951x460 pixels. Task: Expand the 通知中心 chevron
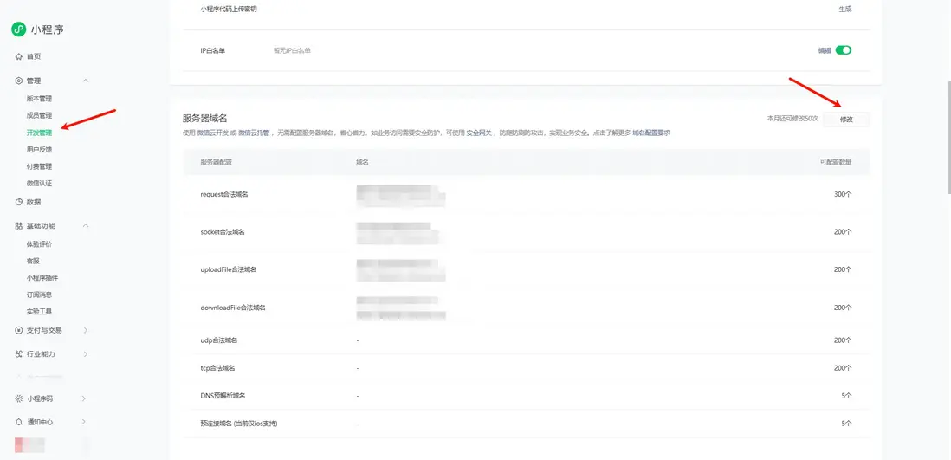point(84,422)
